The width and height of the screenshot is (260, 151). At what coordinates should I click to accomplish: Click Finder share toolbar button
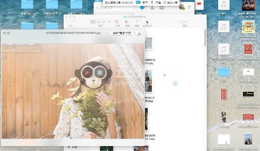point(137,22)
